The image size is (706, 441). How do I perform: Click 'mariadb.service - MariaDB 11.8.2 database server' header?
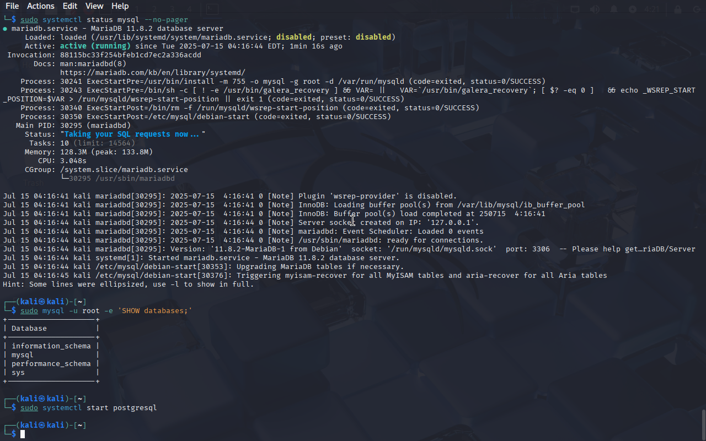[117, 29]
